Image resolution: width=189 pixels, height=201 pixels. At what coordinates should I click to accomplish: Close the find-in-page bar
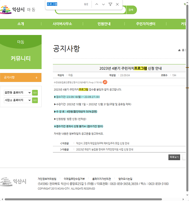[x=117, y=4]
